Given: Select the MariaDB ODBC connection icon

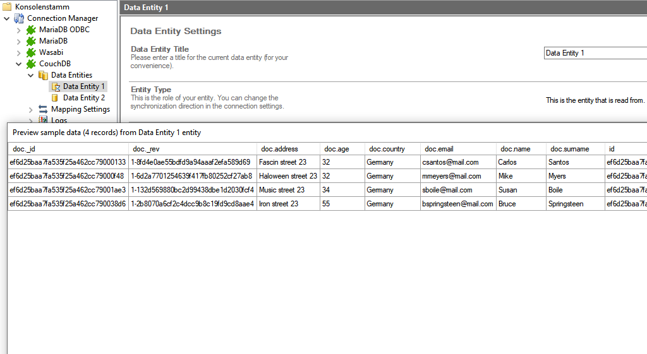Looking at the screenshot, I should (x=31, y=30).
